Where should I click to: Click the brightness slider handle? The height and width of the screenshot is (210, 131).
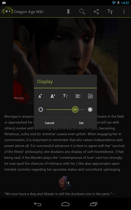75,109
